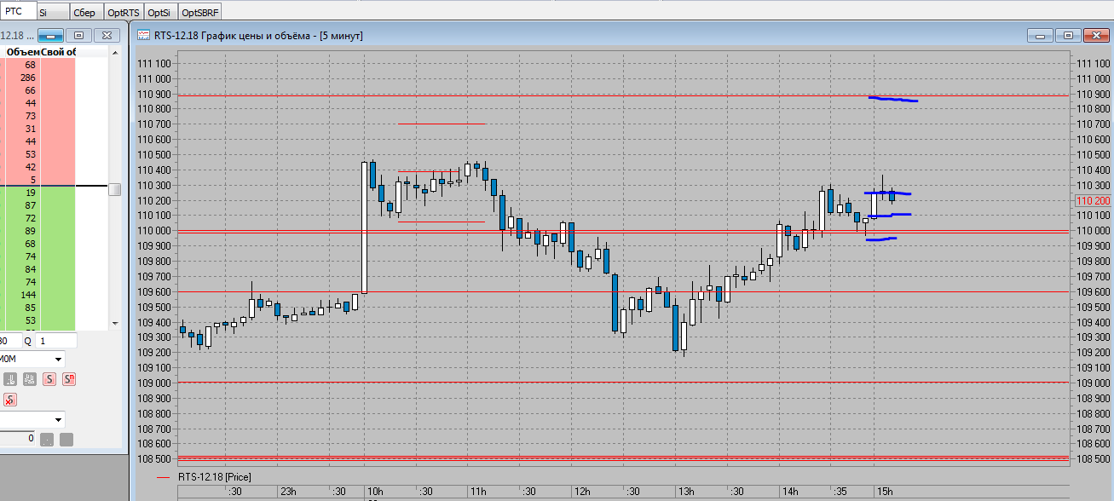
Task: Open the Сбер tab
Action: (84, 13)
